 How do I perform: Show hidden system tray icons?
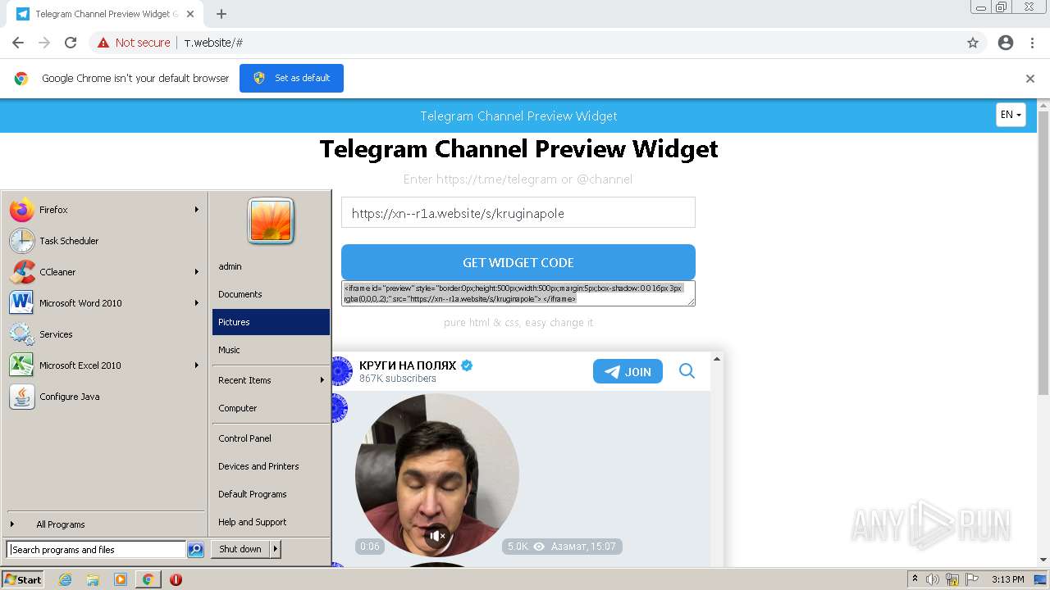point(915,579)
